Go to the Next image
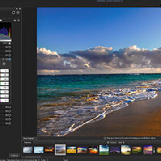The width and height of the screenshot is (161, 161). [121, 143]
